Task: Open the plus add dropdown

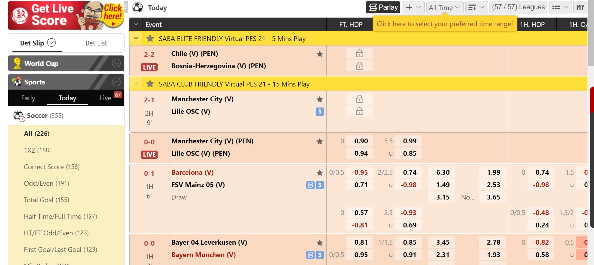Action: [413, 7]
